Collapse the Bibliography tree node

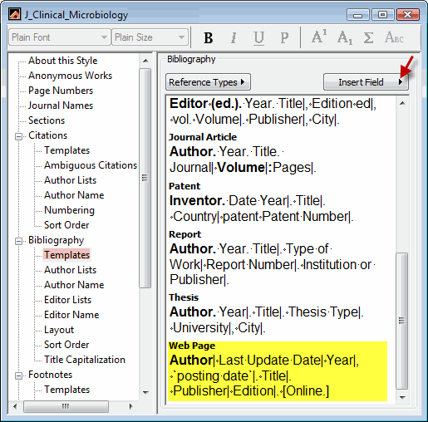coord(18,241)
